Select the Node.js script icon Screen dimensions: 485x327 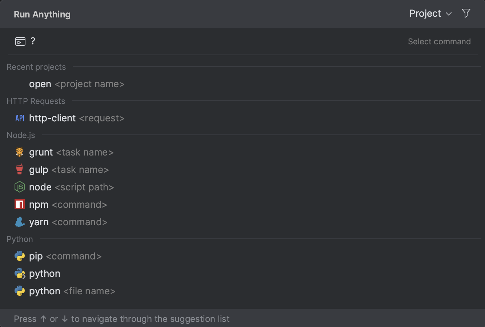19,187
